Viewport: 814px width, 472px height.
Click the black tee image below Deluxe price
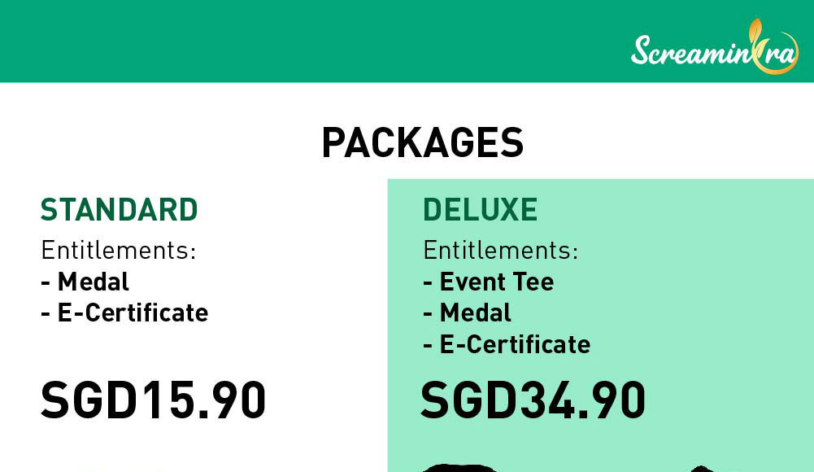pyautogui.click(x=459, y=469)
